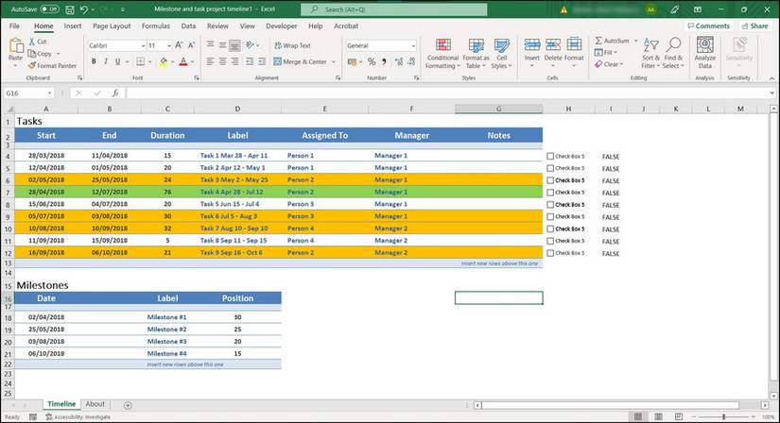Apply bold formatting to the cell
This screenshot has width=780, height=423.
coord(93,62)
